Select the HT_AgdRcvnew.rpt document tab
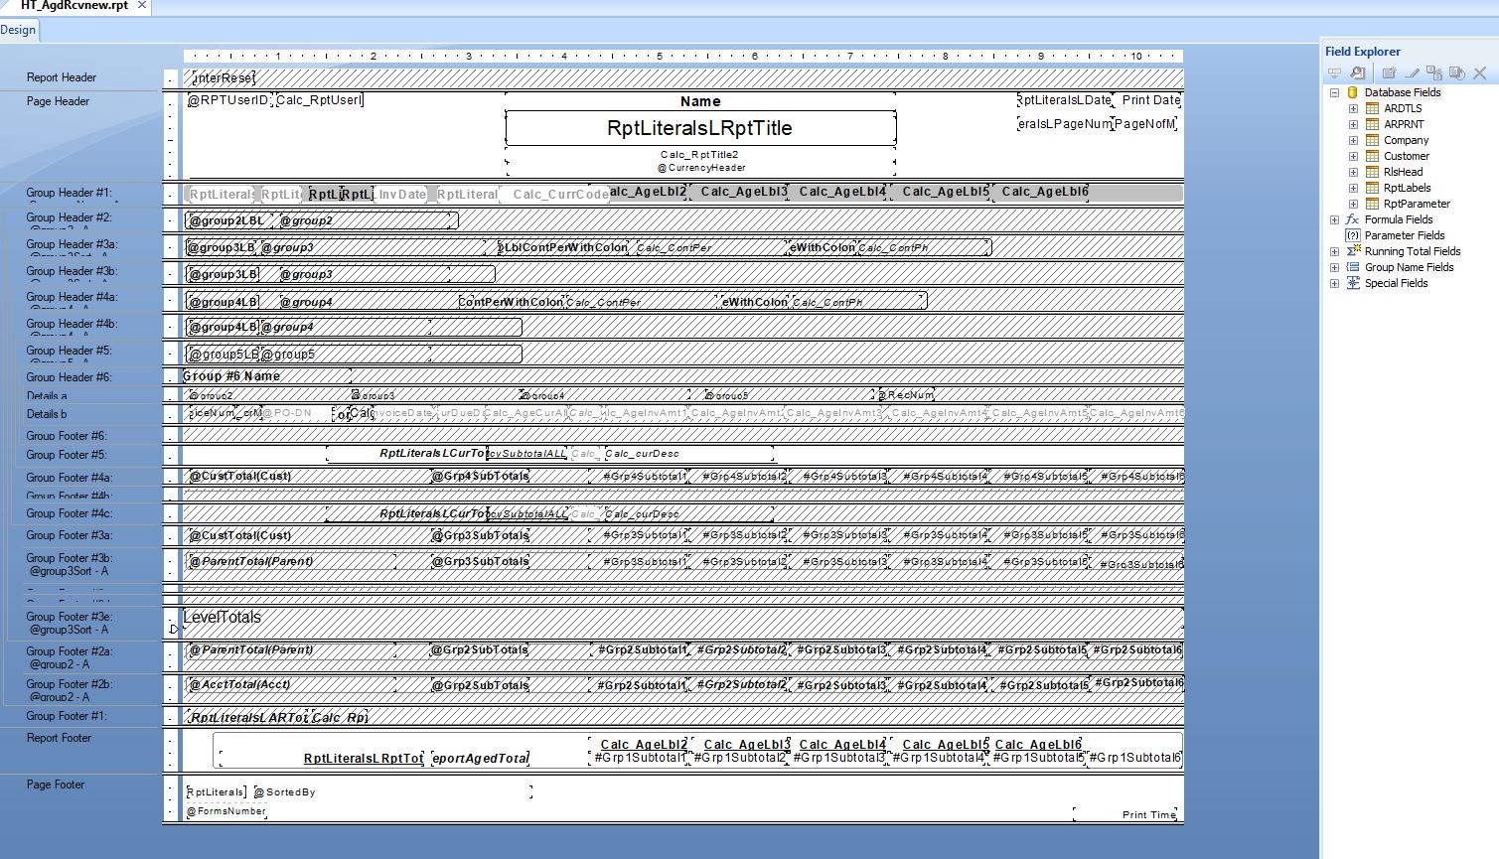 pyautogui.click(x=75, y=6)
